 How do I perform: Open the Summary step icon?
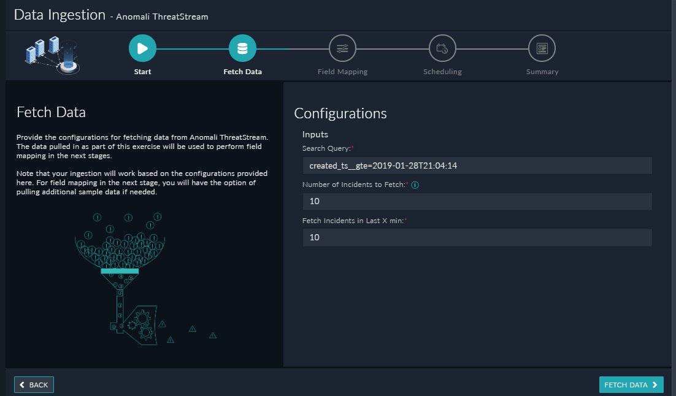click(542, 48)
